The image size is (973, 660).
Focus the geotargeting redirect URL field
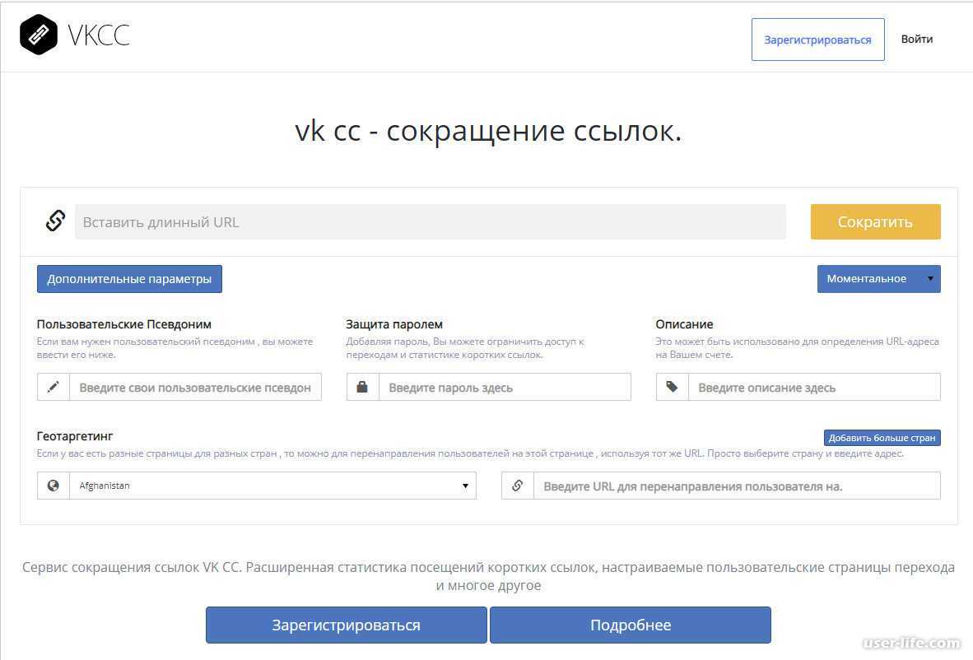pyautogui.click(x=737, y=486)
